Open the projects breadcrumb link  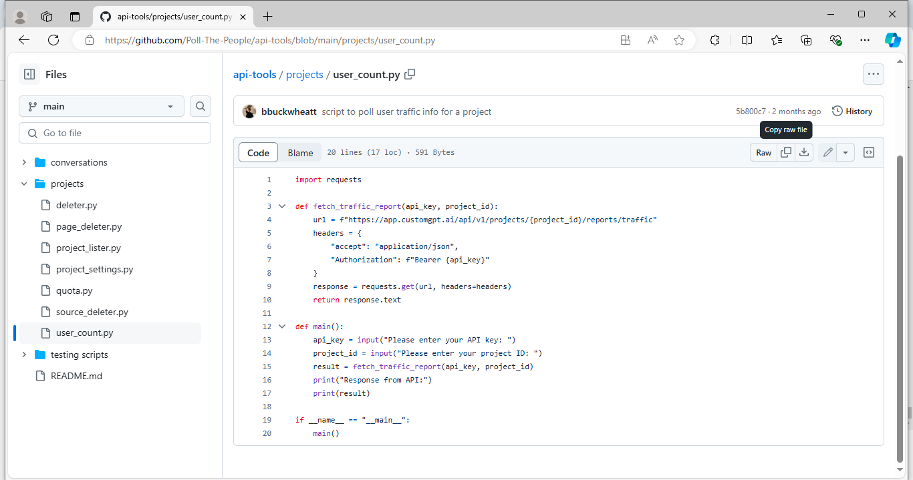(x=305, y=74)
